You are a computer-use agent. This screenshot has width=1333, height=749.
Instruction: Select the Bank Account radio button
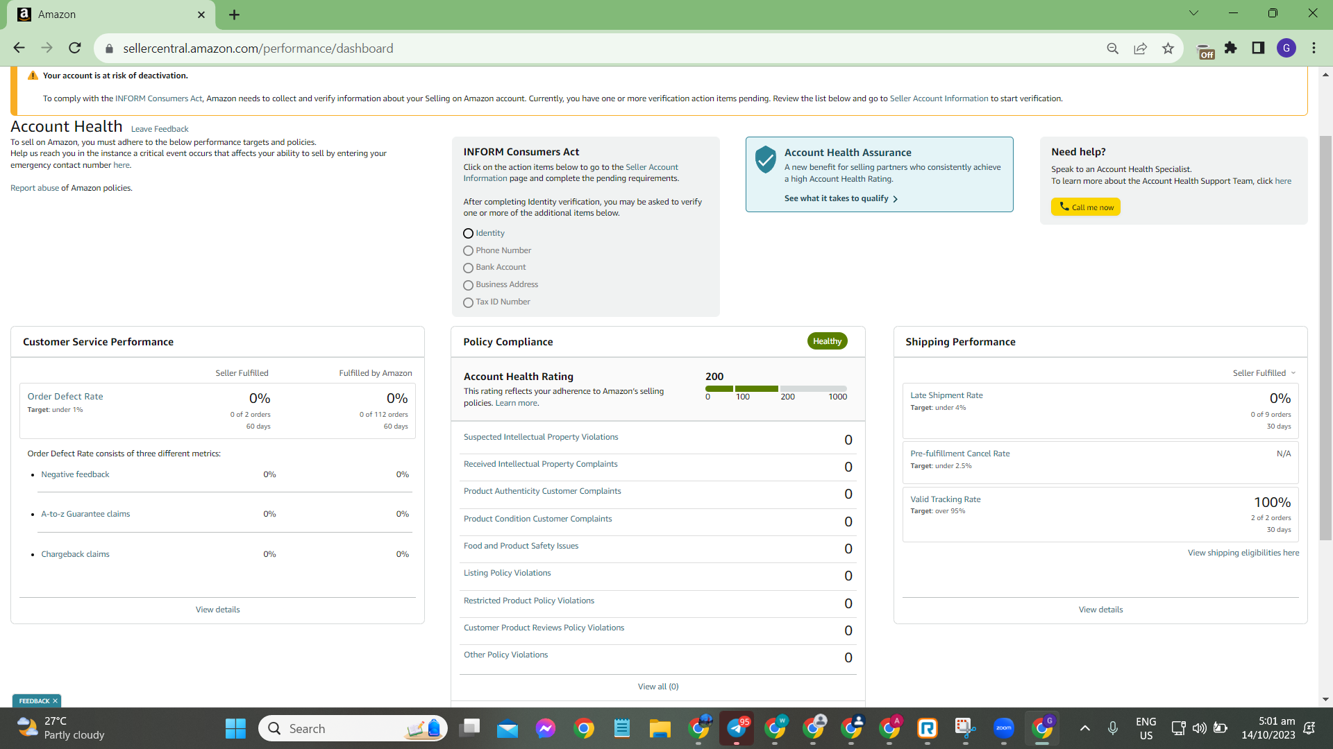pyautogui.click(x=468, y=268)
